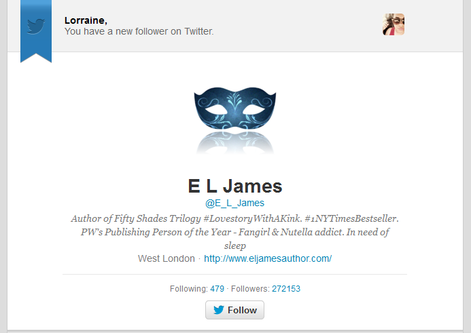Click the bird icon inside Follow button
The image size is (471, 333).
click(x=219, y=310)
